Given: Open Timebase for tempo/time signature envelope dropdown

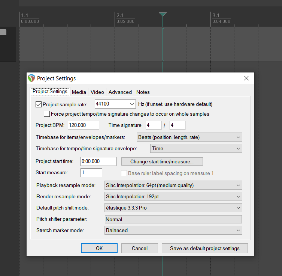Looking at the screenshot, I should click(x=196, y=148).
